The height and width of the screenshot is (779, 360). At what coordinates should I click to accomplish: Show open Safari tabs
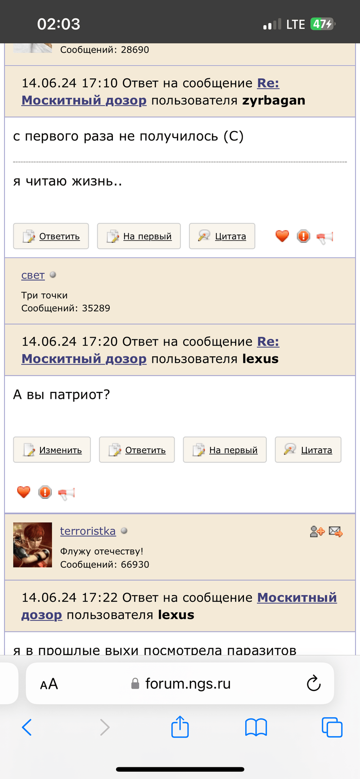(332, 727)
